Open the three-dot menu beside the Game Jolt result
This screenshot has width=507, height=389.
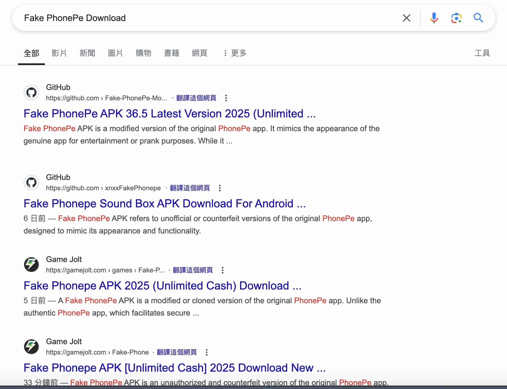(223, 270)
